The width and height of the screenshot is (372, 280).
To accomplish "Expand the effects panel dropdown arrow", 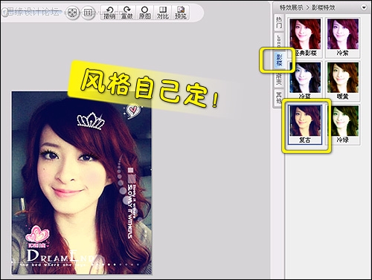I will click(364, 7).
